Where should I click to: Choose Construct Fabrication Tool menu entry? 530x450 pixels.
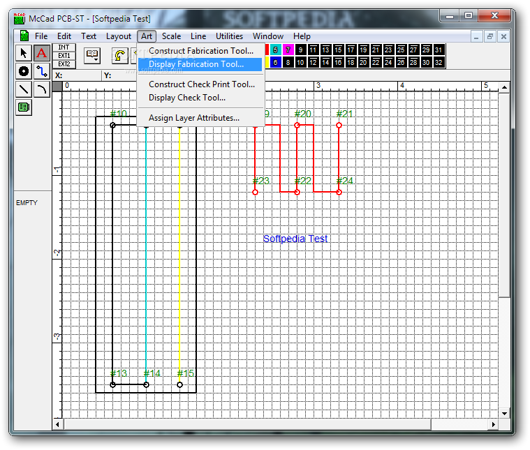click(201, 51)
